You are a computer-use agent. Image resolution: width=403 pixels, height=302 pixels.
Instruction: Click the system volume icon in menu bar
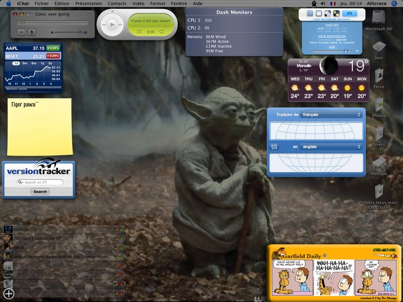[322, 4]
